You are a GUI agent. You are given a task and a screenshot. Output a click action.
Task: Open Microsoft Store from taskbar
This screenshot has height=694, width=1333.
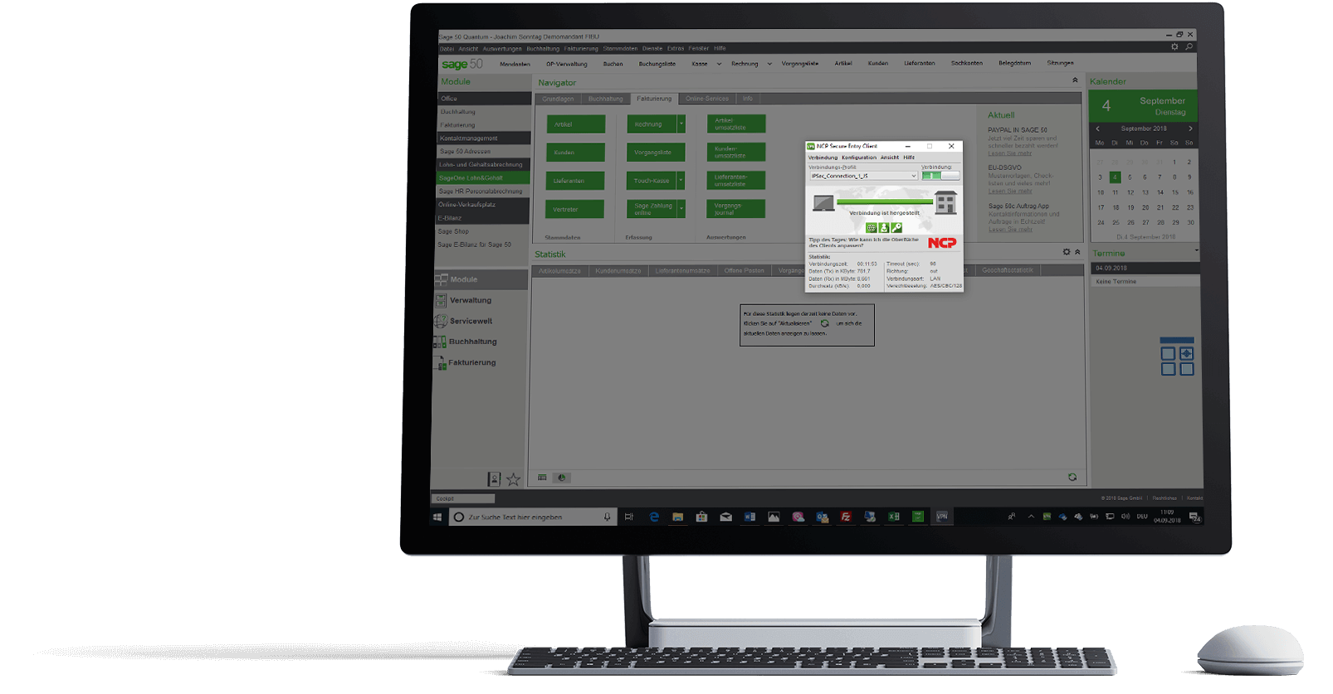point(701,517)
